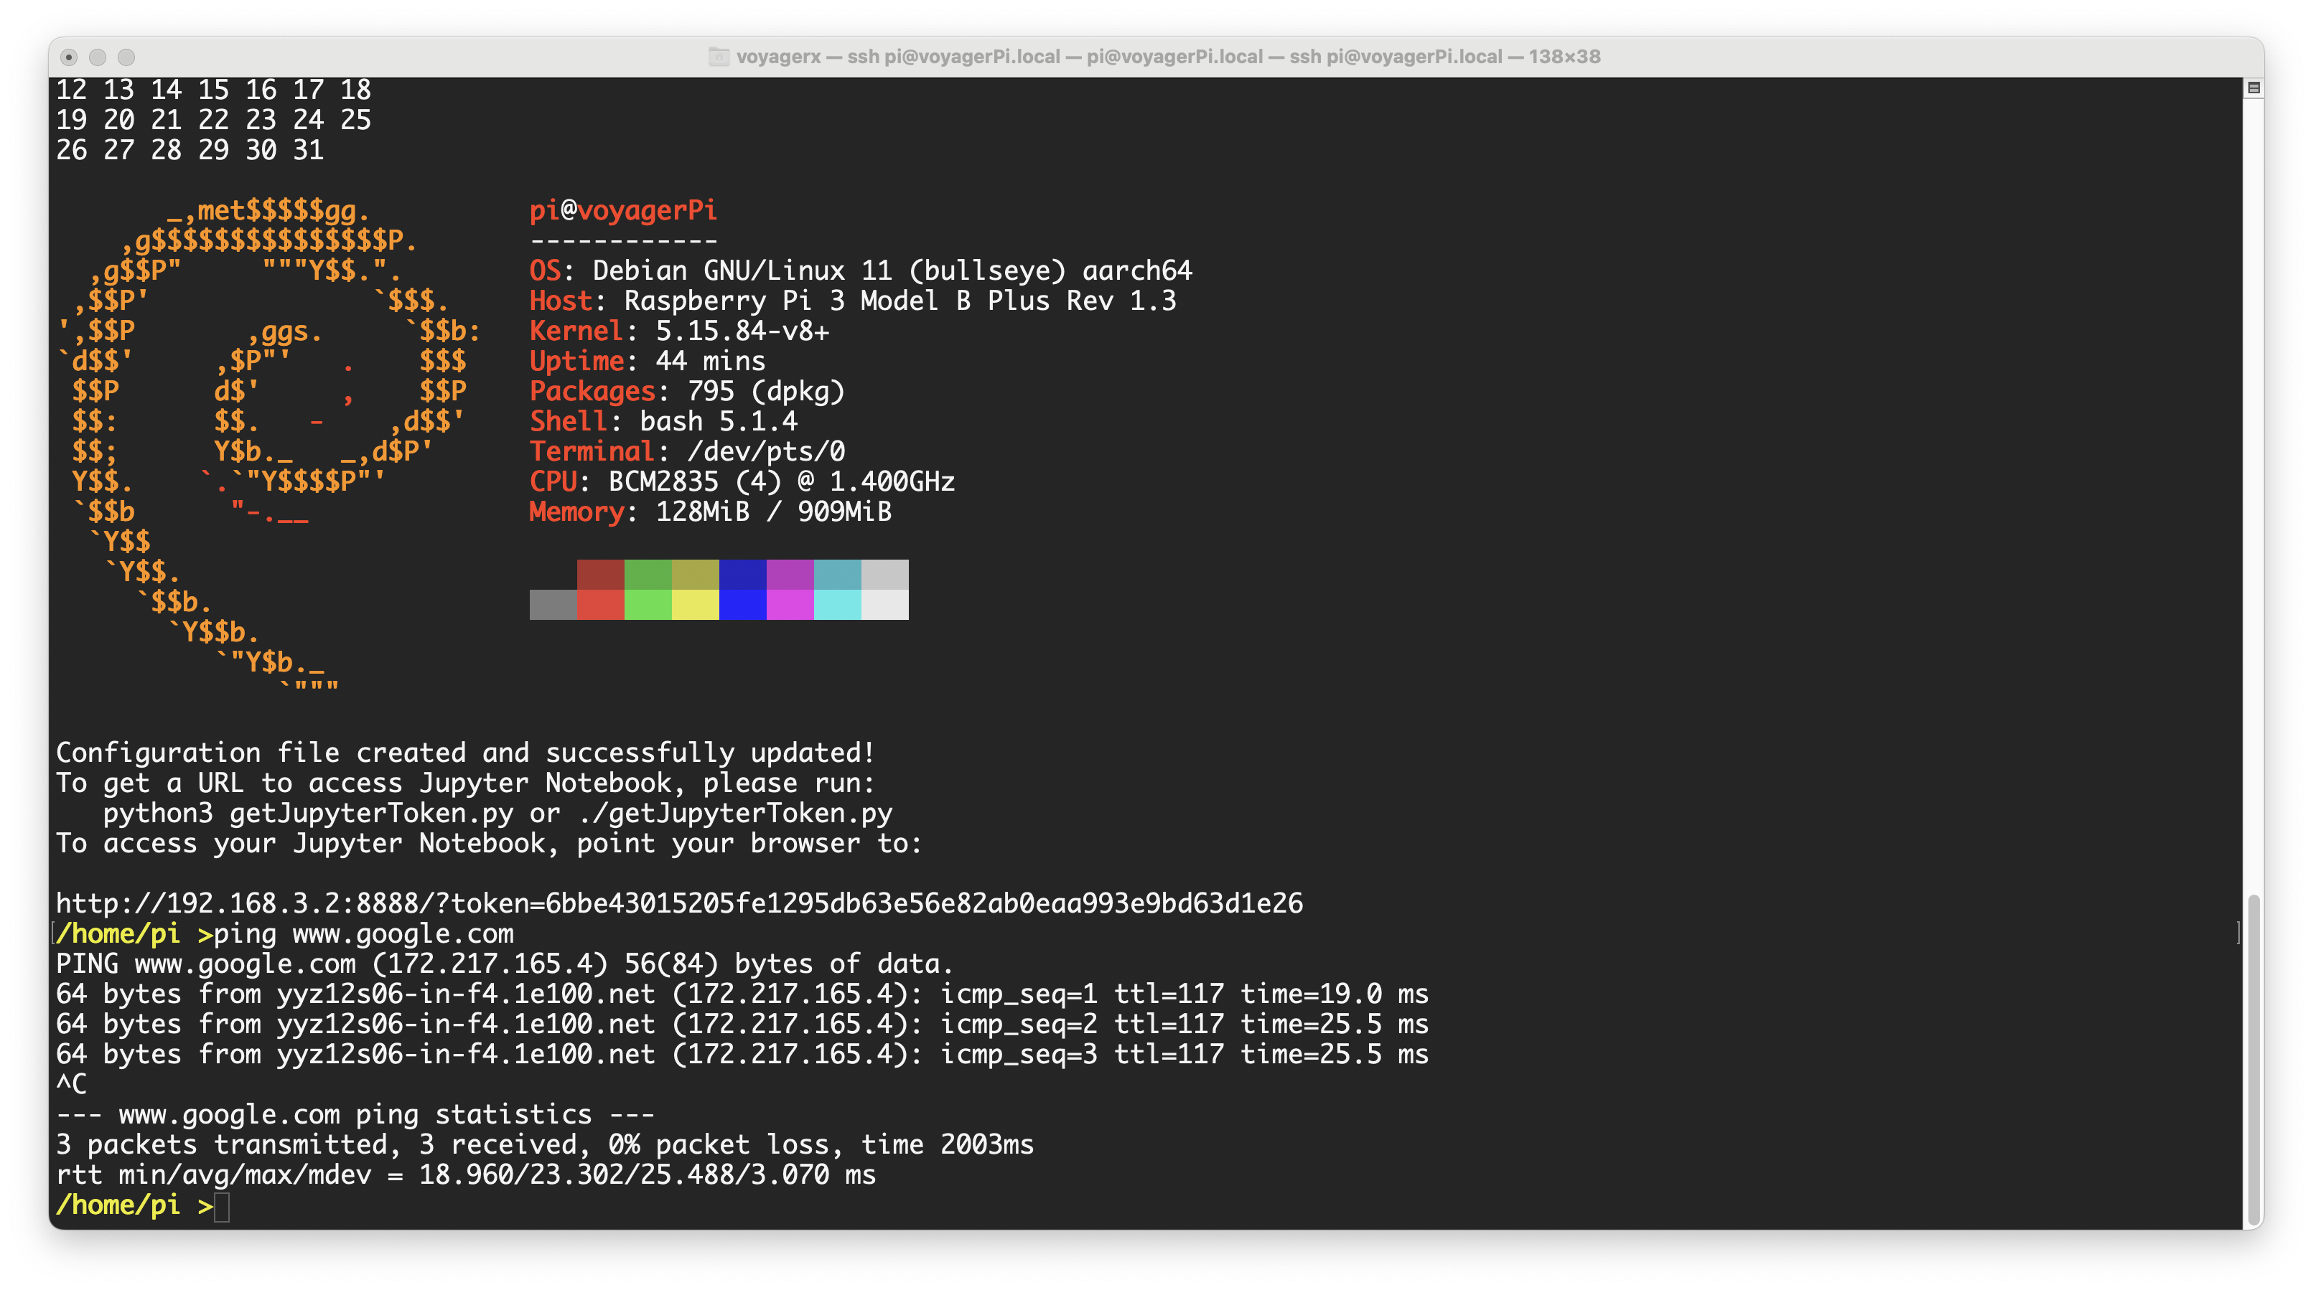This screenshot has height=1290, width=2313.
Task: Click the bright green color block
Action: tap(648, 605)
